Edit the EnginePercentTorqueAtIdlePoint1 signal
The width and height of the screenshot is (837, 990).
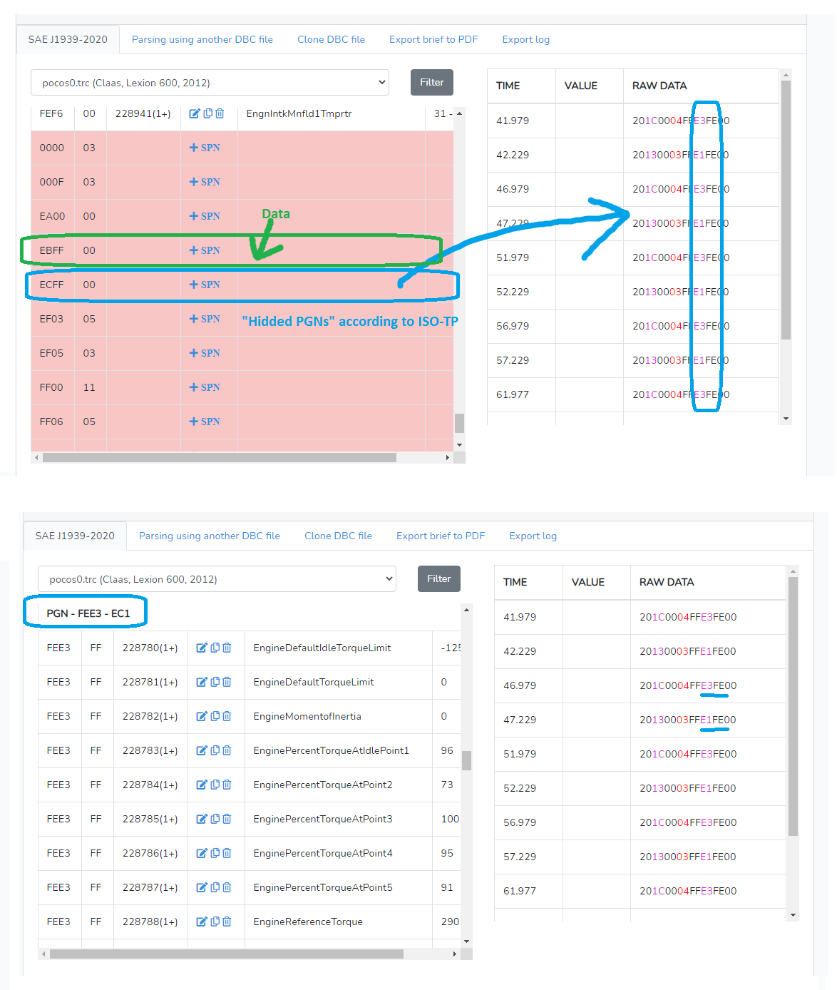point(202,750)
